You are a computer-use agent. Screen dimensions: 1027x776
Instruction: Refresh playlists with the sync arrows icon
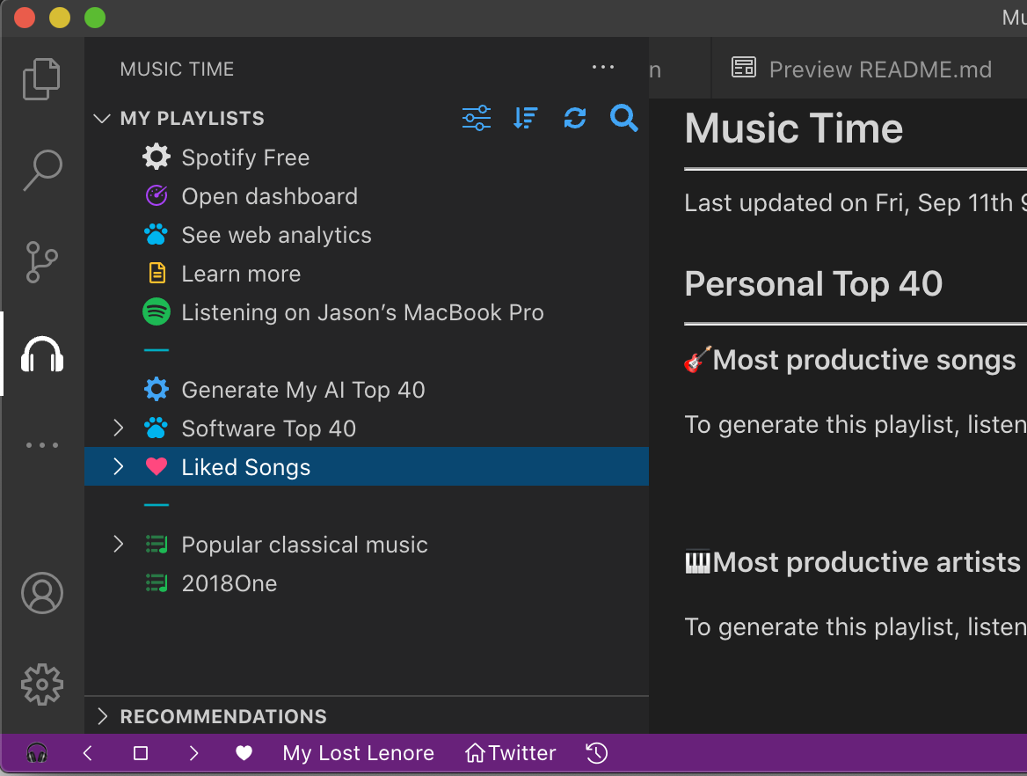pos(574,118)
